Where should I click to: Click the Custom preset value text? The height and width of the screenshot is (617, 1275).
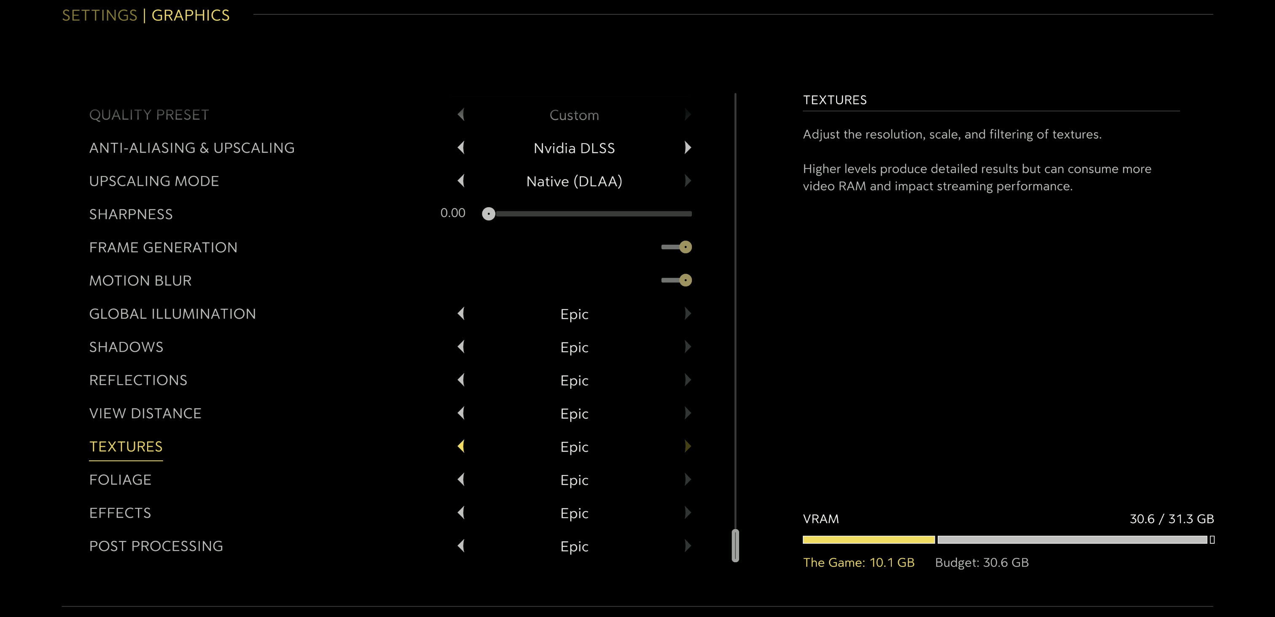click(x=574, y=115)
